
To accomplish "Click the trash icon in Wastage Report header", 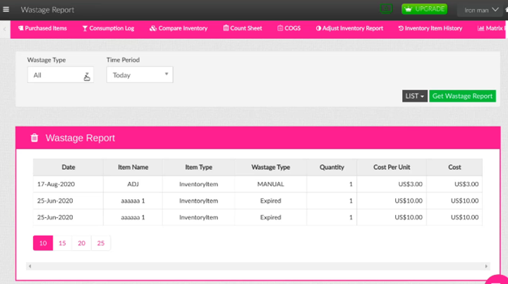I will 35,138.
